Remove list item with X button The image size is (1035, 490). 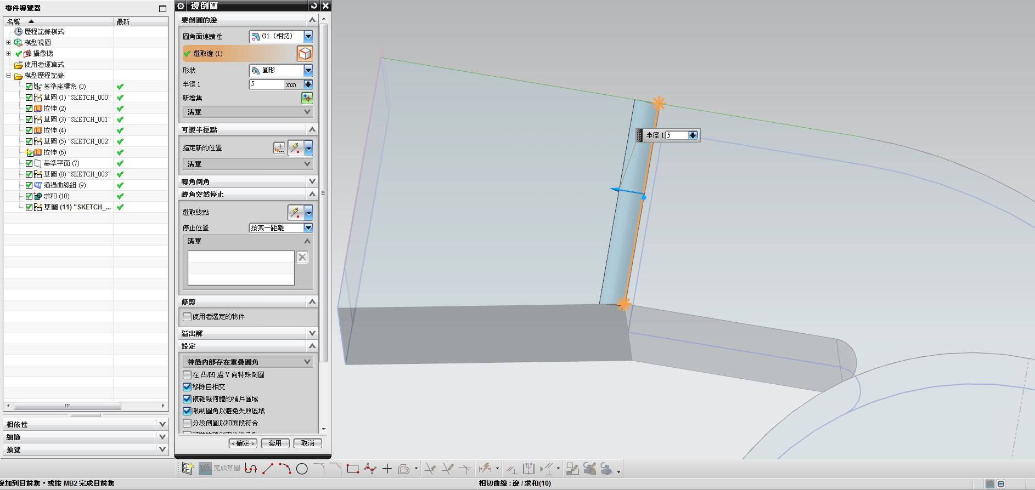point(302,257)
